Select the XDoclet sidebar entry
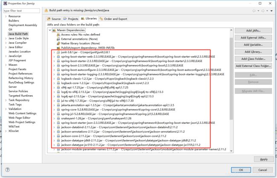 tap(14, 131)
